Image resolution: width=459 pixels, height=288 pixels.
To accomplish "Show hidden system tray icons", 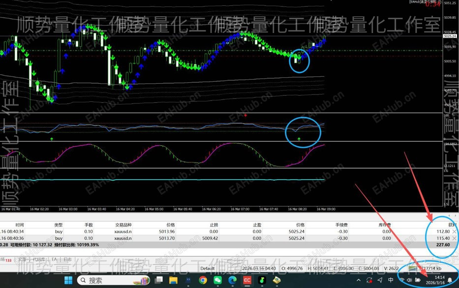I will (x=359, y=281).
